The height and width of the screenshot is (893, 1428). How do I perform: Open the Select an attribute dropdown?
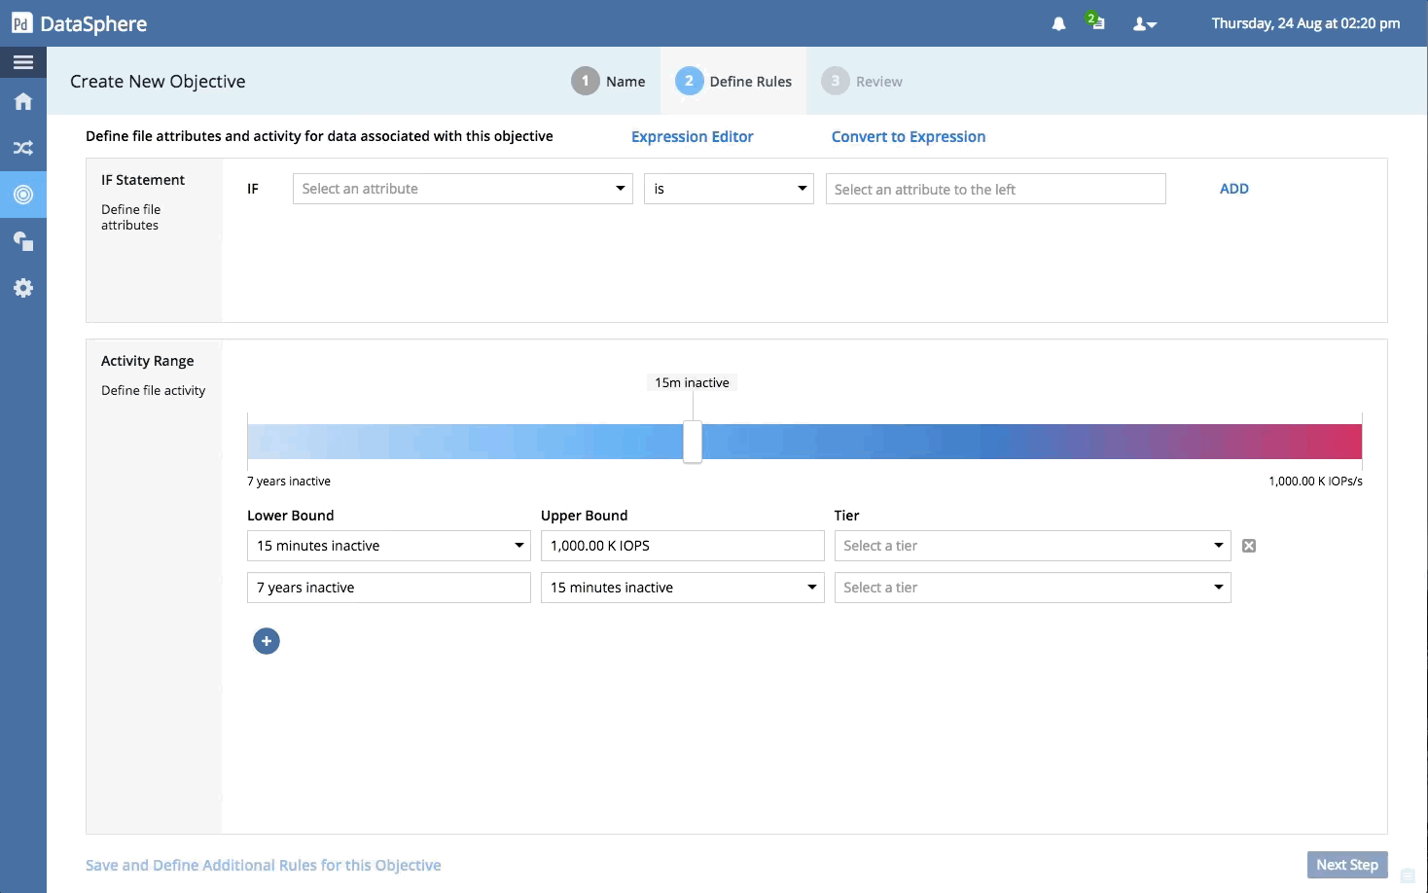[463, 189]
